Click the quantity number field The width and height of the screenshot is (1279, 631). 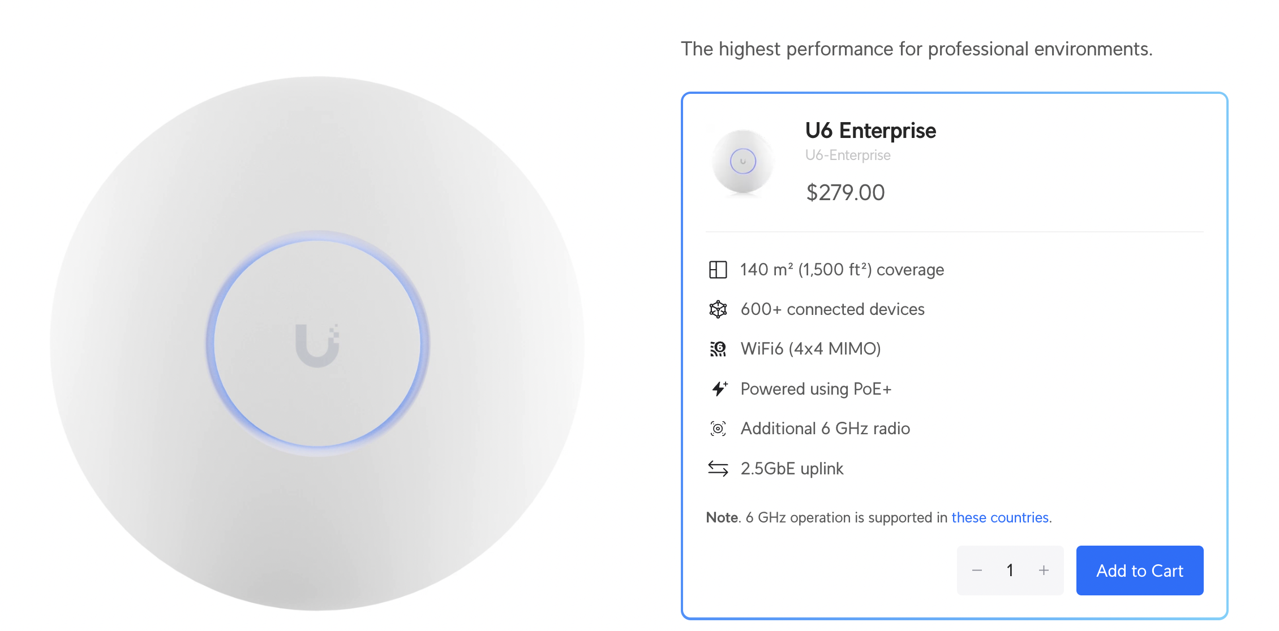pyautogui.click(x=1010, y=571)
